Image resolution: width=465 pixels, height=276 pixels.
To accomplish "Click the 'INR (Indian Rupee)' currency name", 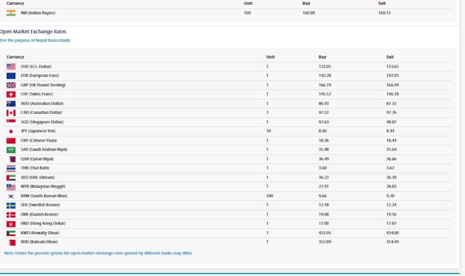I will [x=38, y=13].
